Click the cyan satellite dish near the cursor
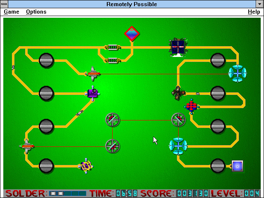This screenshot has height=198, width=264. click(x=178, y=146)
